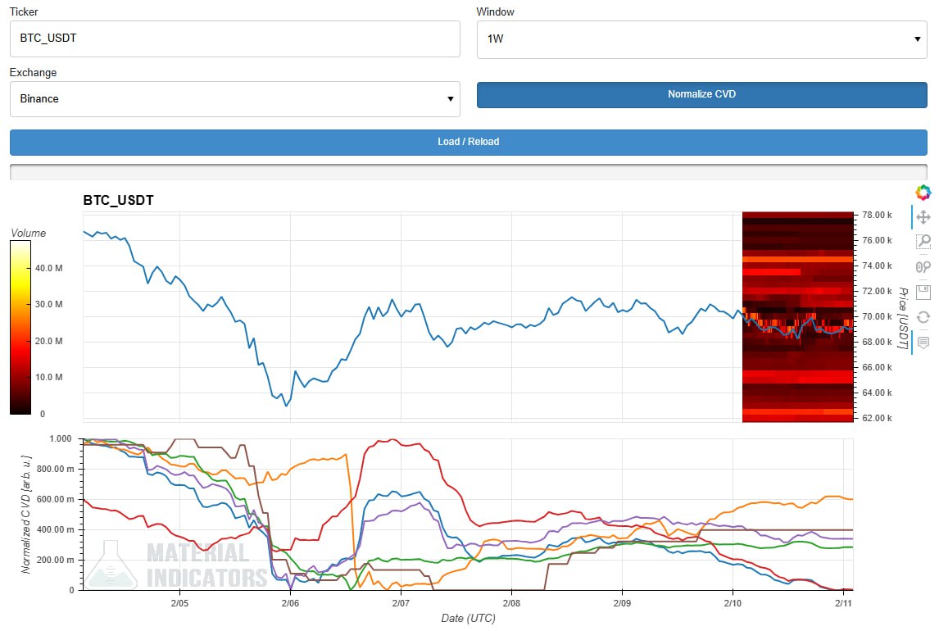Open the Exchange dropdown showing Binance

coord(234,98)
